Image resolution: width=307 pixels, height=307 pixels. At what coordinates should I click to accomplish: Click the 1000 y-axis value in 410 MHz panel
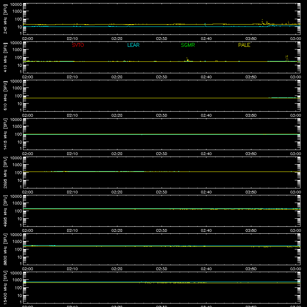[x=17, y=50]
